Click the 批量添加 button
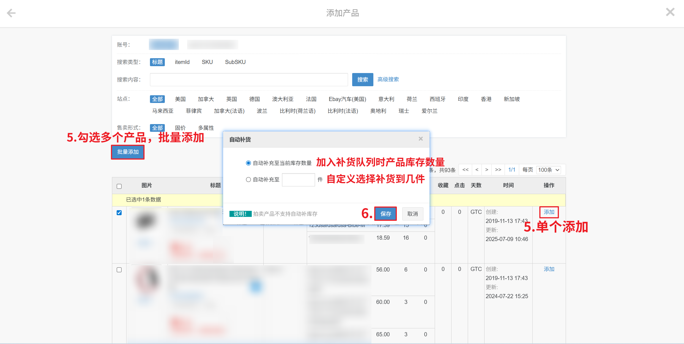 click(128, 152)
